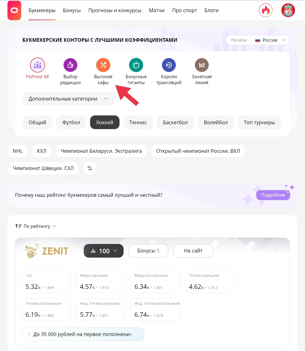Image resolution: width=305 pixels, height=351 pixels.
Task: Open the Бонусы navigation menu item
Action: (x=72, y=10)
